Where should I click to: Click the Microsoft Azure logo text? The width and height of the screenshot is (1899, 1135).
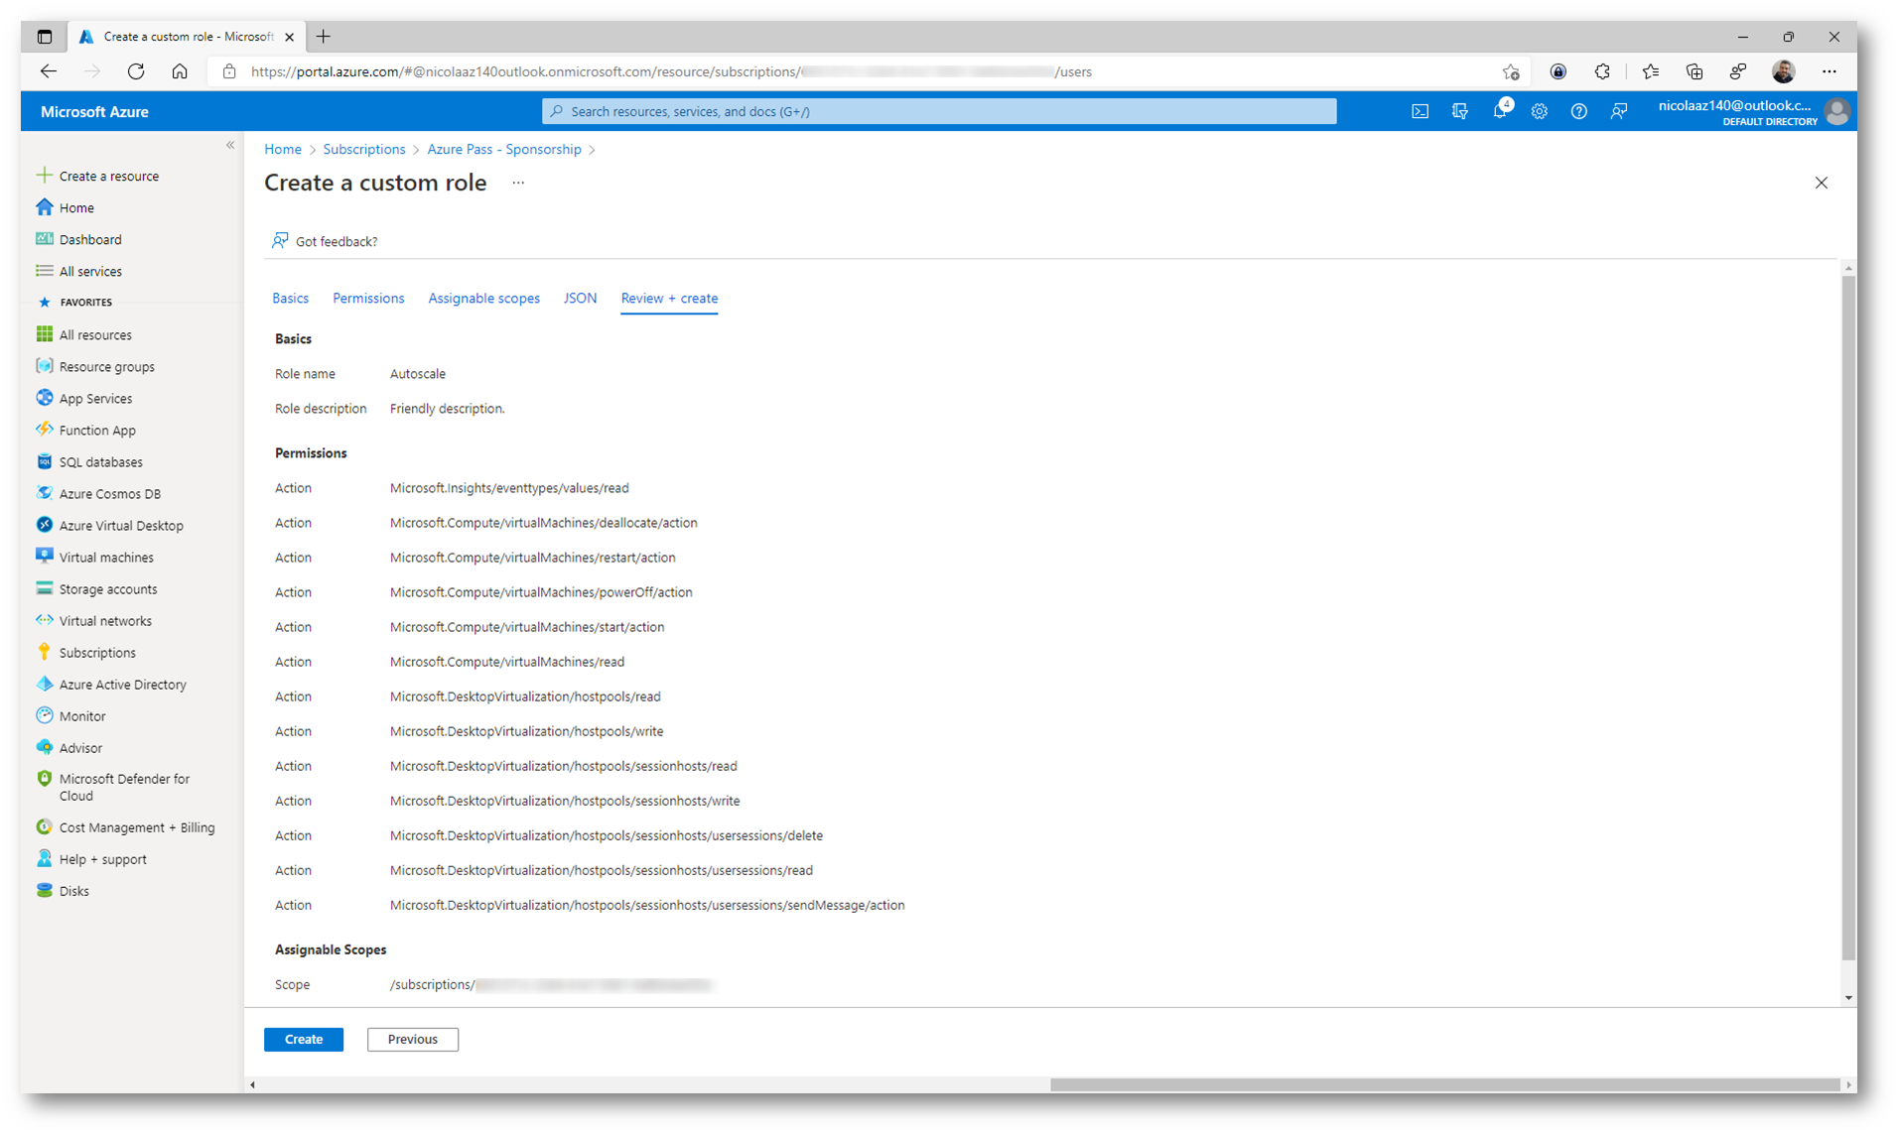94,111
